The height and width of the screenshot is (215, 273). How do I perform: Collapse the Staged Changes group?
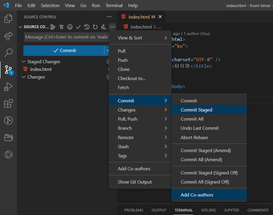pos(24,61)
